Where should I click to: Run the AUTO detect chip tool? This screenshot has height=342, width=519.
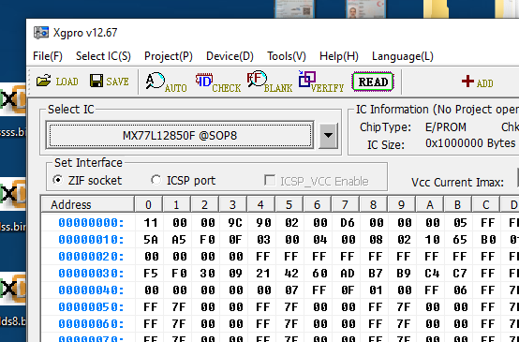tap(166, 82)
